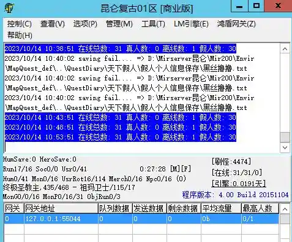Click the log panel scroll-down arrow
The height and width of the screenshot is (242, 292).
[285, 147]
